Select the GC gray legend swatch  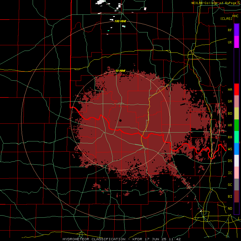pos(236,184)
